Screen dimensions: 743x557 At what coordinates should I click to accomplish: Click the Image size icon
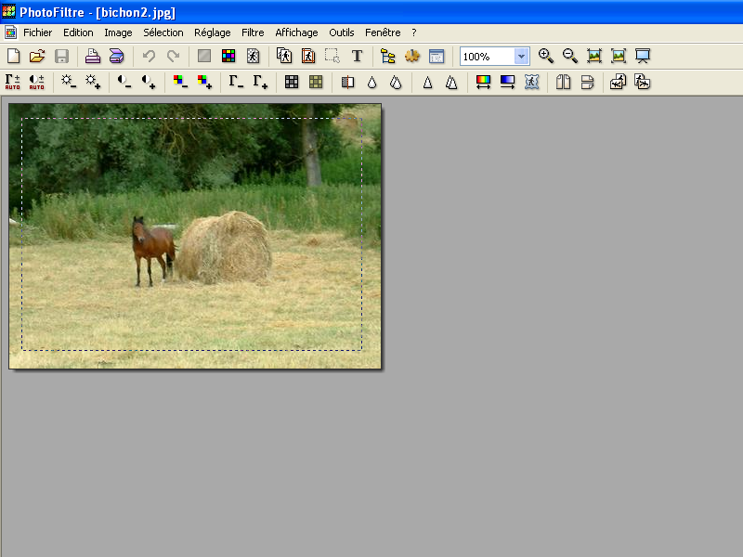[x=284, y=56]
